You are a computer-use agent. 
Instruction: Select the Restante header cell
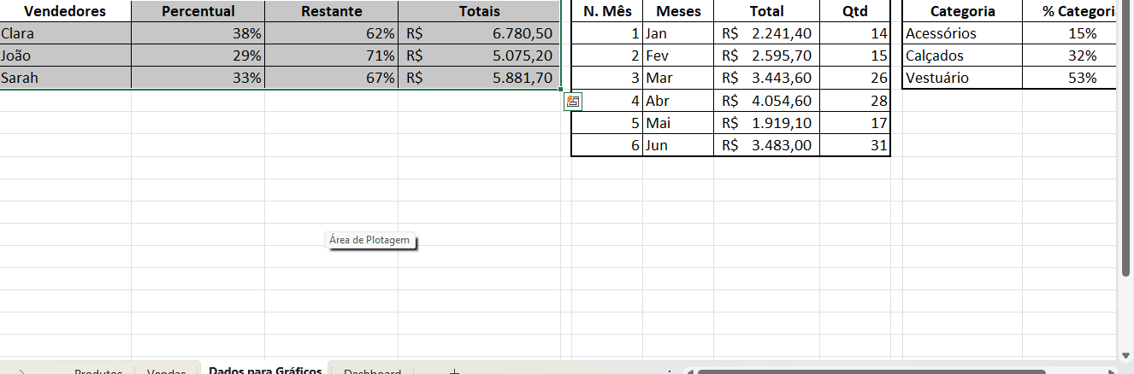pos(332,11)
